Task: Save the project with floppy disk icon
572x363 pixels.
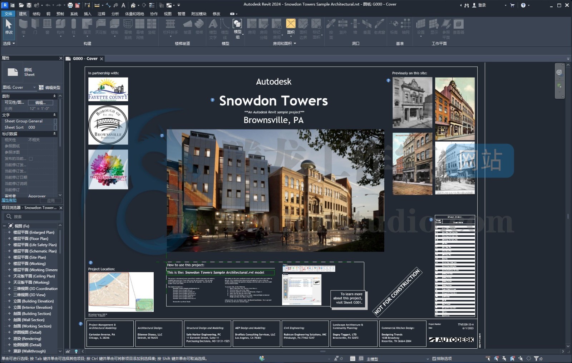Action: 29,5
